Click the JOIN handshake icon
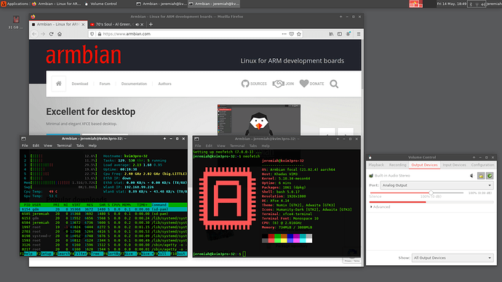Viewport: 502px width, 282px height. pos(278,84)
